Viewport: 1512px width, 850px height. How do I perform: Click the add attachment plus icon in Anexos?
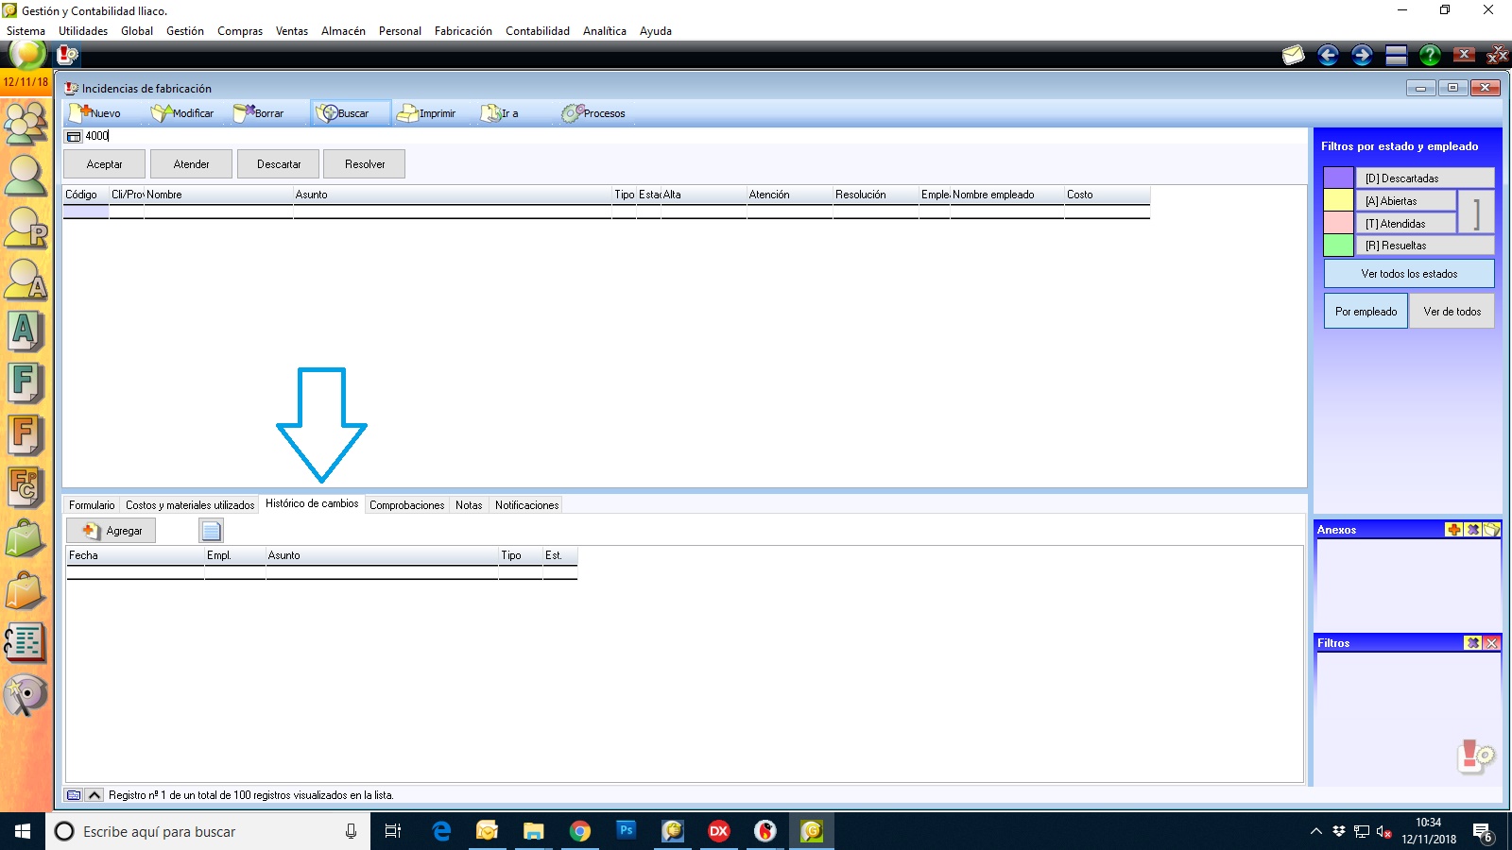[1454, 530]
